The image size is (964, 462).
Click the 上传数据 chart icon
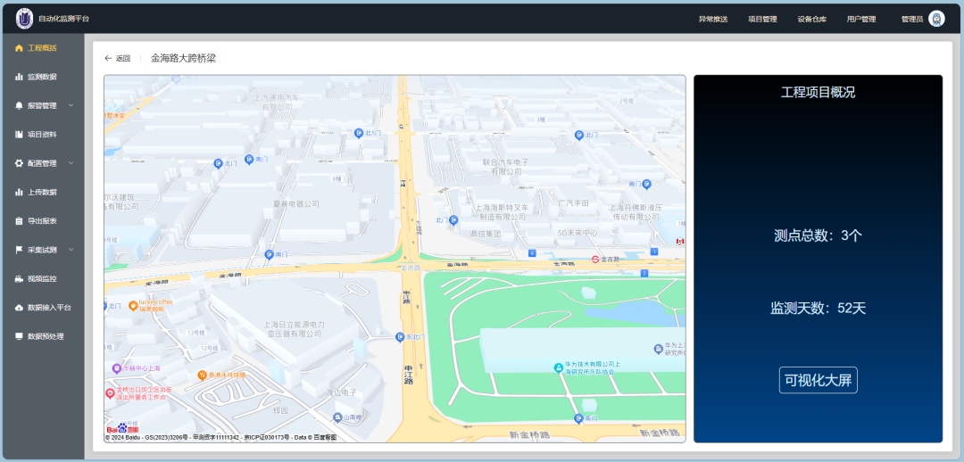click(x=19, y=192)
